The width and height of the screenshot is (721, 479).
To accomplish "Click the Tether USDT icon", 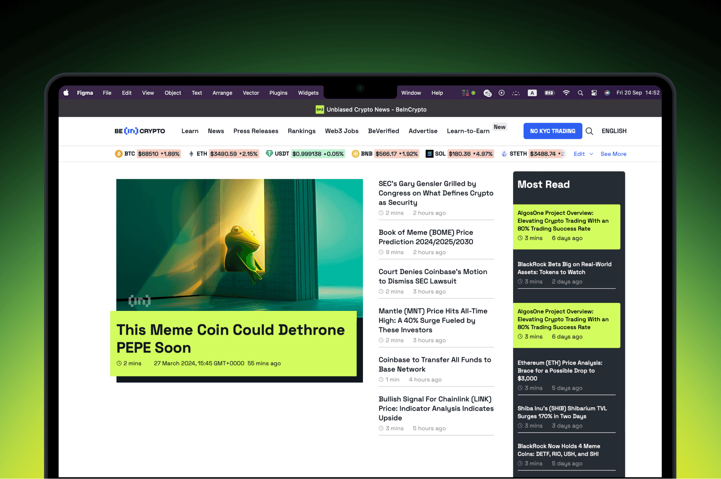I will coord(269,154).
